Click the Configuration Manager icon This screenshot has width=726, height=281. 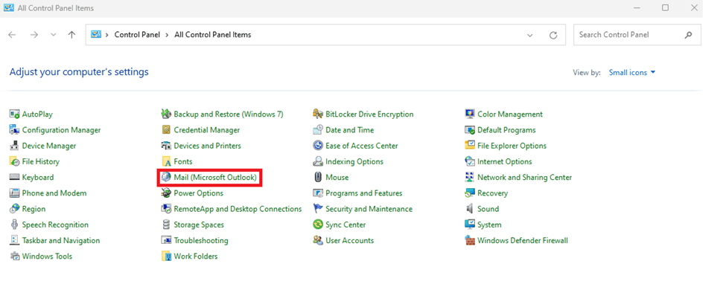[14, 130]
